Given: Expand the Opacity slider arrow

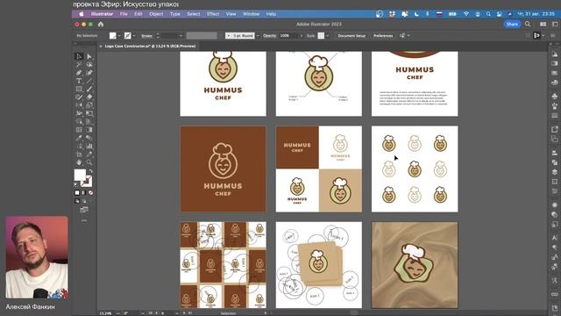Looking at the screenshot, I should 302,36.
